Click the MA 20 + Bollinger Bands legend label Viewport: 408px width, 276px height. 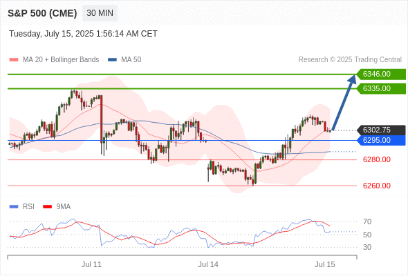tap(61, 60)
